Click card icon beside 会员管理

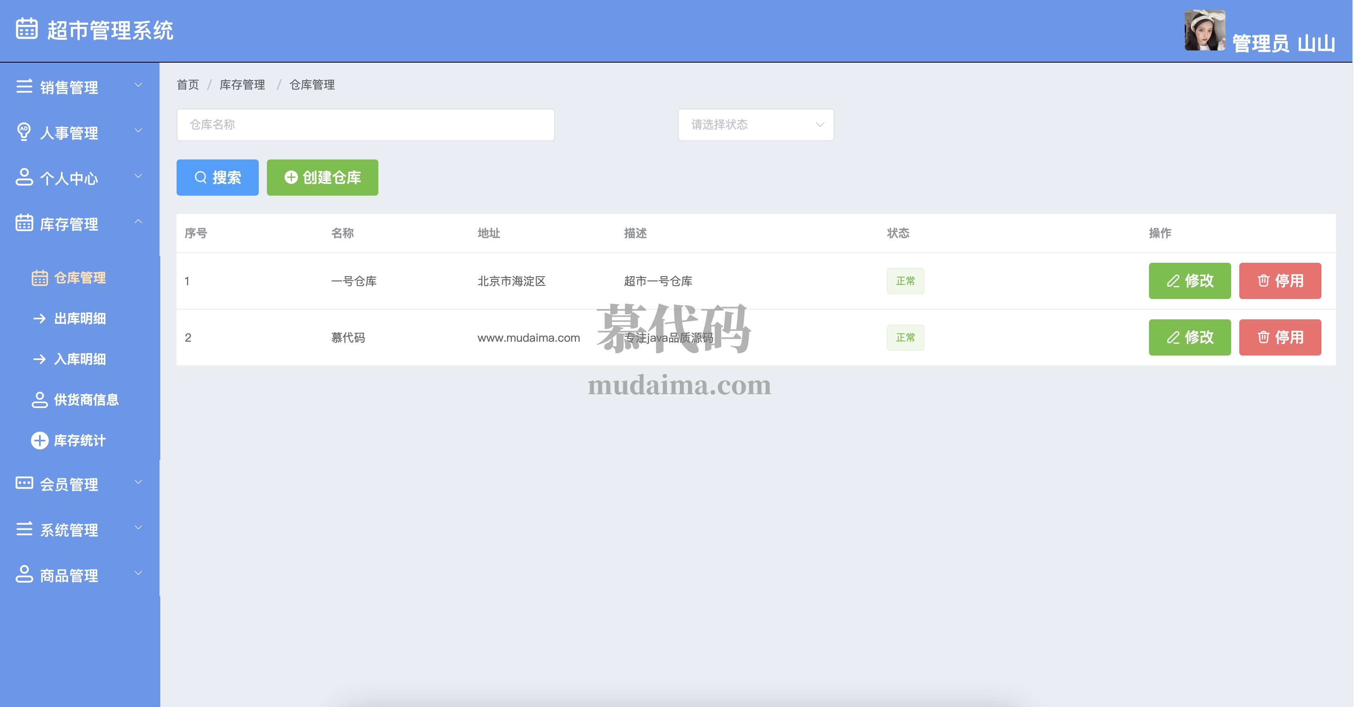(24, 483)
